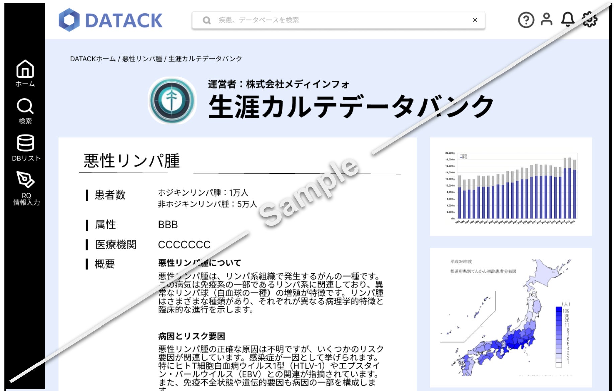The image size is (614, 391).
Task: Select the ホーム label in sidebar
Action: tap(25, 84)
